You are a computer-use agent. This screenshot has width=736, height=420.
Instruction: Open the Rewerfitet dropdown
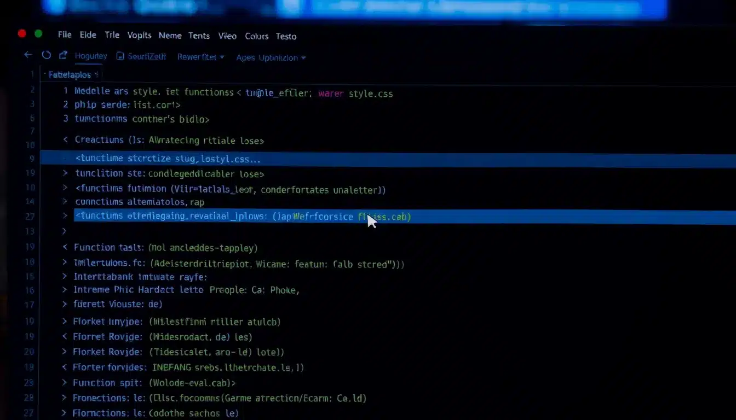[x=200, y=57]
